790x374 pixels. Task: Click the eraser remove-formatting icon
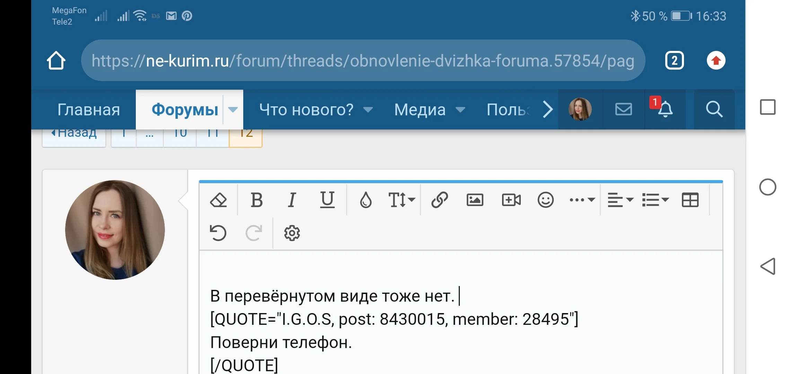point(218,200)
